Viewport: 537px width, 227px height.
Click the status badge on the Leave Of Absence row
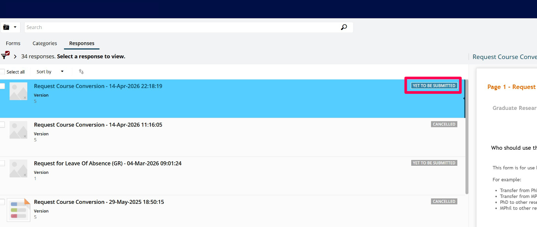click(434, 163)
